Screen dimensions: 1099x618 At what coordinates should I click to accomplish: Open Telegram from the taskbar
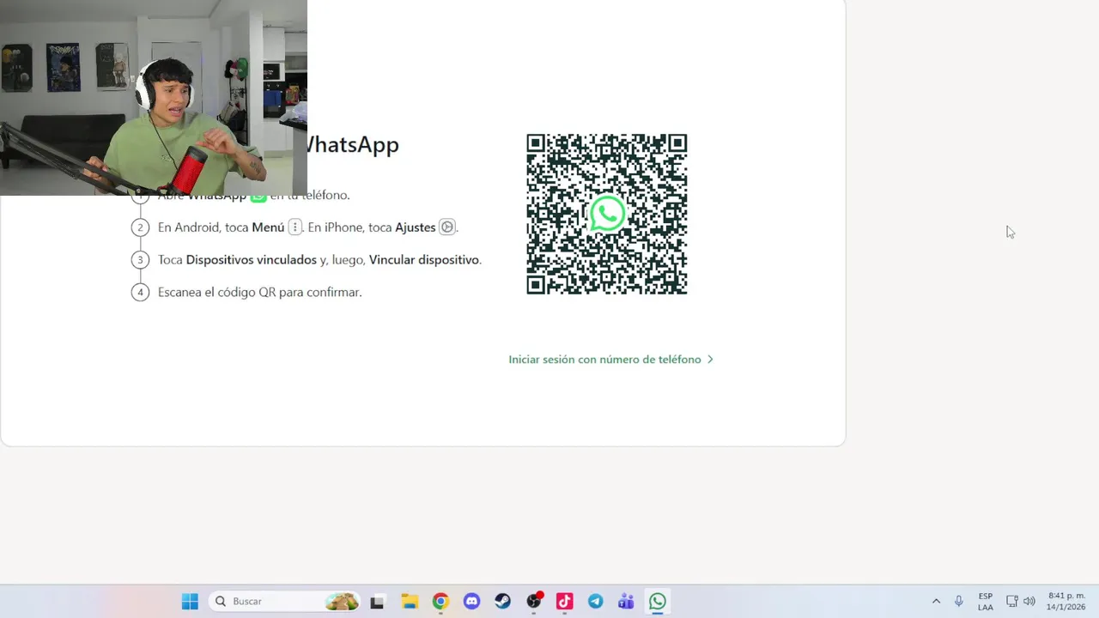tap(595, 602)
